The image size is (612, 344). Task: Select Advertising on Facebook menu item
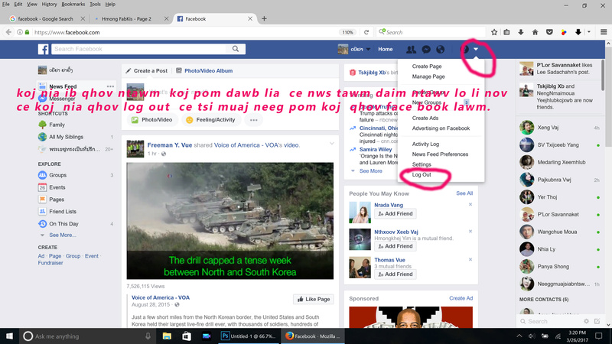tap(441, 128)
